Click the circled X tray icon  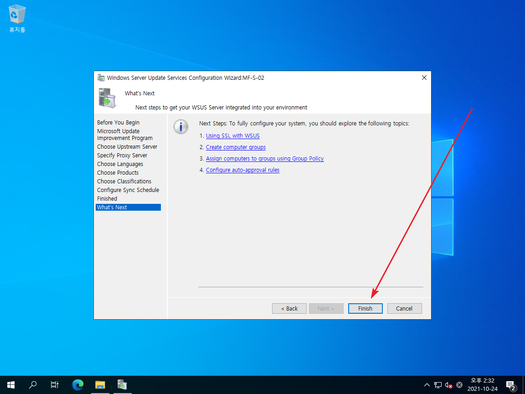(459, 385)
